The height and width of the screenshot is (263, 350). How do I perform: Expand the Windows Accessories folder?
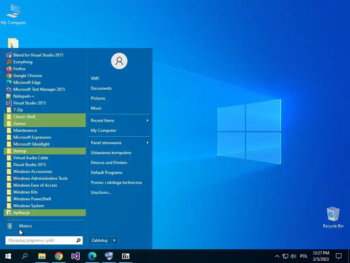point(45,172)
